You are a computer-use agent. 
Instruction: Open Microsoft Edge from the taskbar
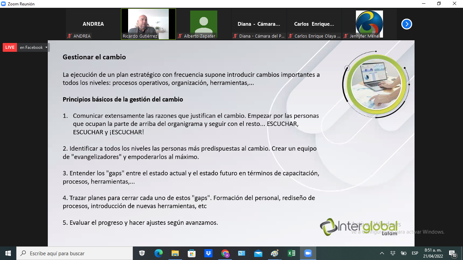[158, 253]
